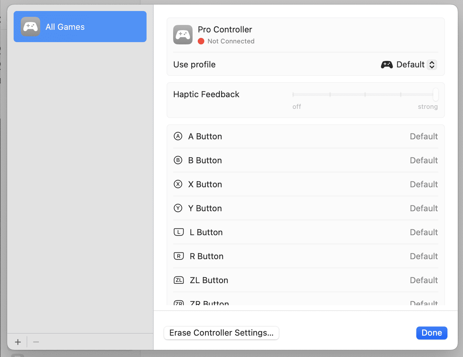Image resolution: width=463 pixels, height=357 pixels.
Task: Click the Y Button circle icon
Action: pos(178,208)
